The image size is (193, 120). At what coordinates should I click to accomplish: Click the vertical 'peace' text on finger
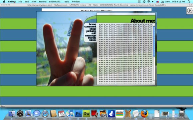(x=70, y=29)
